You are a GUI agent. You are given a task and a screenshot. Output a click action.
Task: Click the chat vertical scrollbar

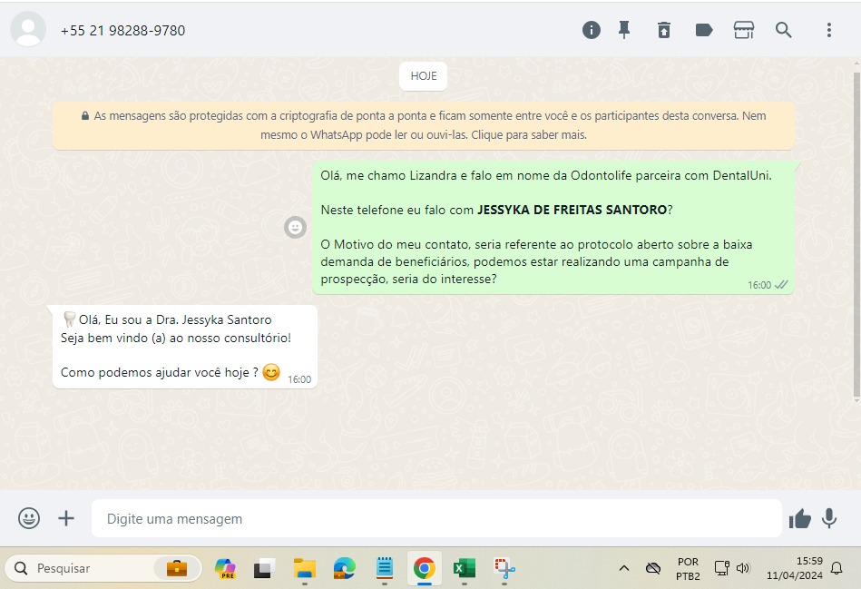tap(856, 235)
